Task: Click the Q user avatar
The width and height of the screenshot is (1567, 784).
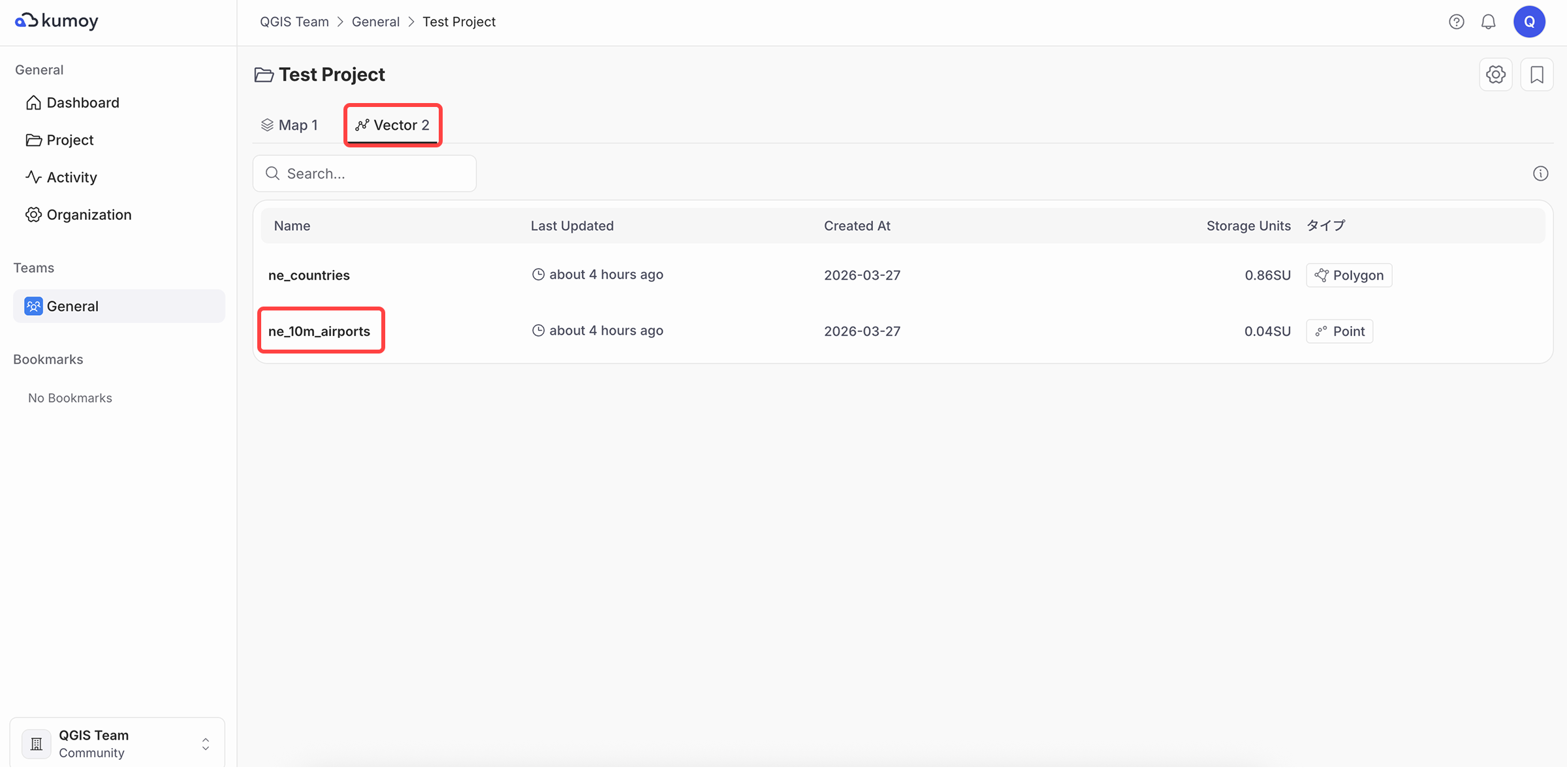Action: tap(1529, 22)
